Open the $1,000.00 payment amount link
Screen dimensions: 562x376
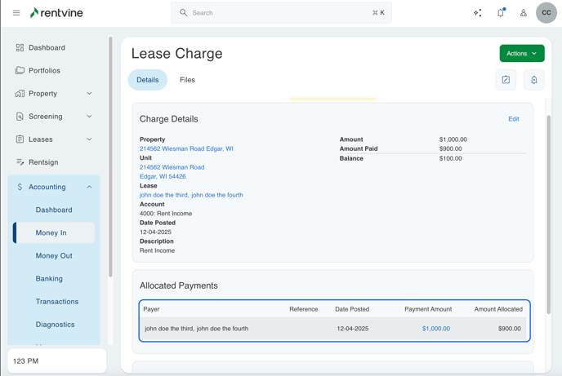(x=435, y=329)
